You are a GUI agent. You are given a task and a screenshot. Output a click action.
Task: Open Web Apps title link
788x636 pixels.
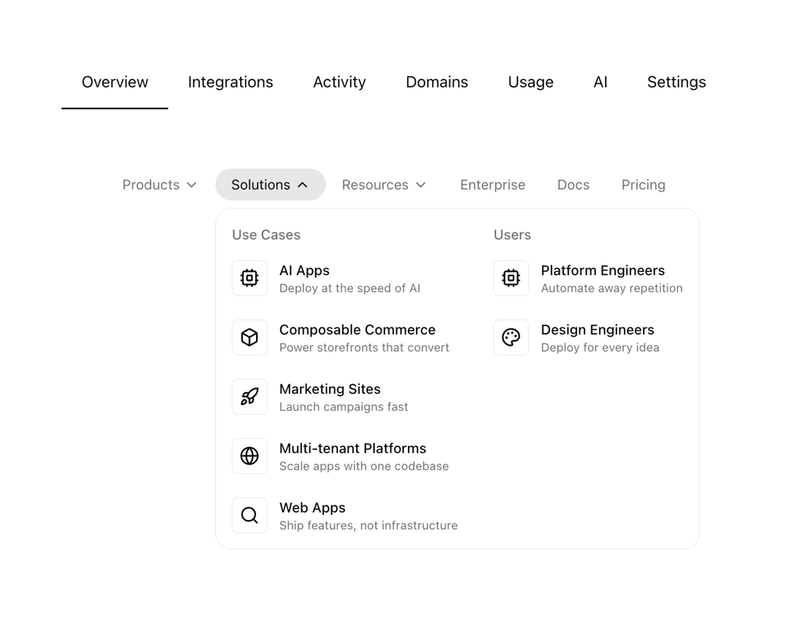(312, 508)
